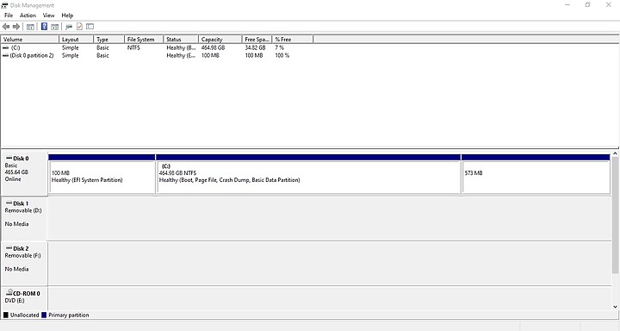Screen dimensions: 620x331
Task: Sort by Status column header
Action: (x=181, y=39)
